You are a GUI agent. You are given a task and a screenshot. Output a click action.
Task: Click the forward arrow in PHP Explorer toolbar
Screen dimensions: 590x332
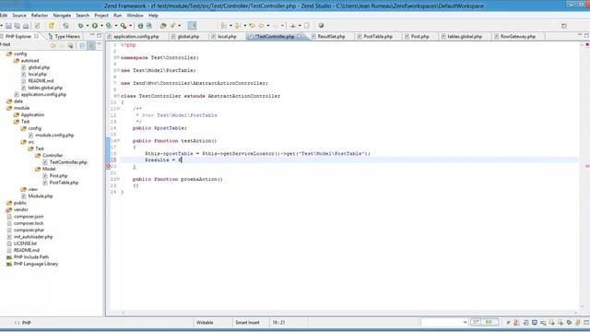tap(62, 45)
